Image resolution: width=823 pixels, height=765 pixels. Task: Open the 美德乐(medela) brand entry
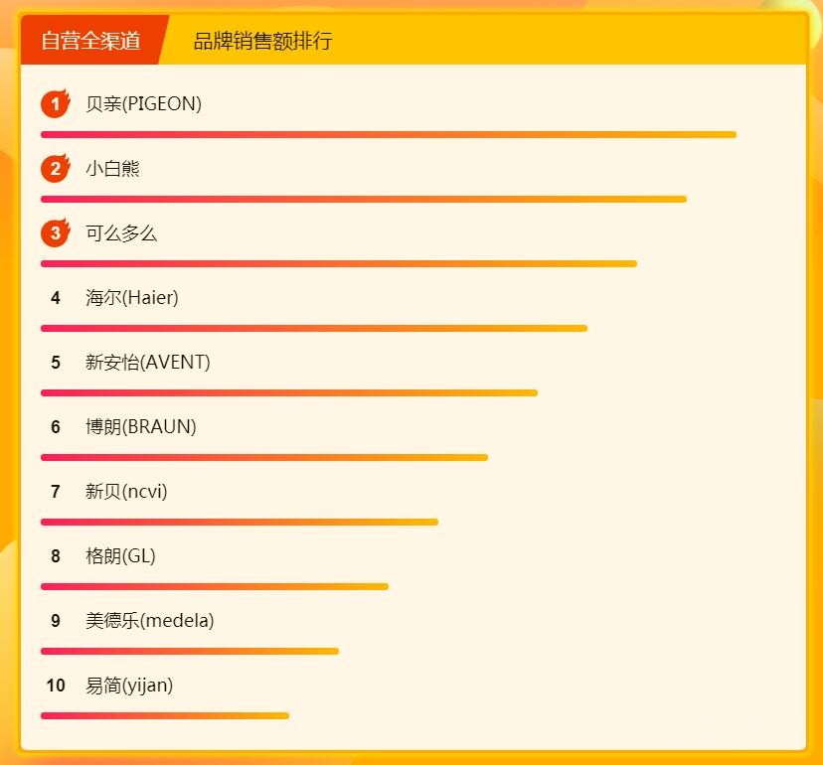[x=150, y=621]
